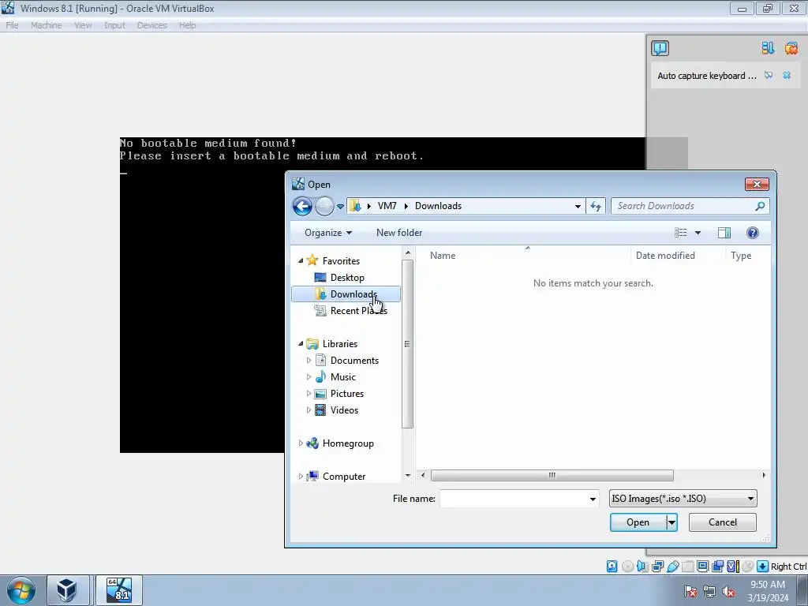The image size is (808, 606).
Task: Toggle the preview pane button
Action: 724,233
